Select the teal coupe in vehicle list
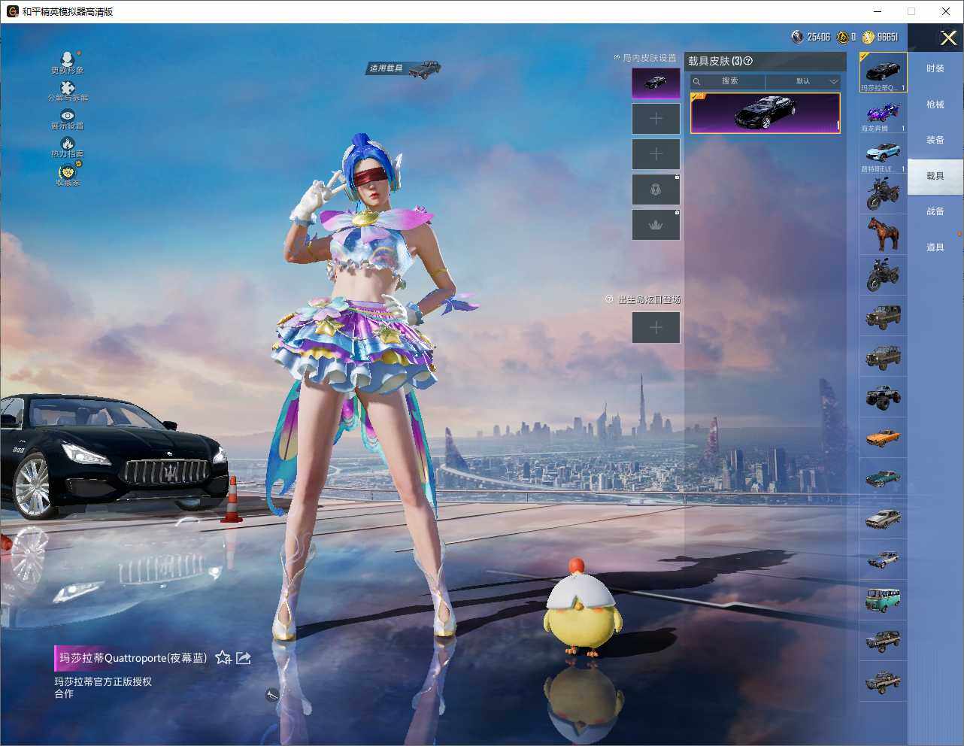964x746 pixels. (883, 478)
